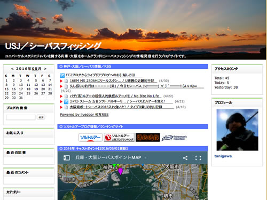
Task: Open ソルトルアー人気ブログランキング banner
Action: tap(119, 138)
